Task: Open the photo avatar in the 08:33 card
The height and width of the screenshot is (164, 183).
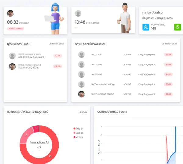Action: click(10, 13)
